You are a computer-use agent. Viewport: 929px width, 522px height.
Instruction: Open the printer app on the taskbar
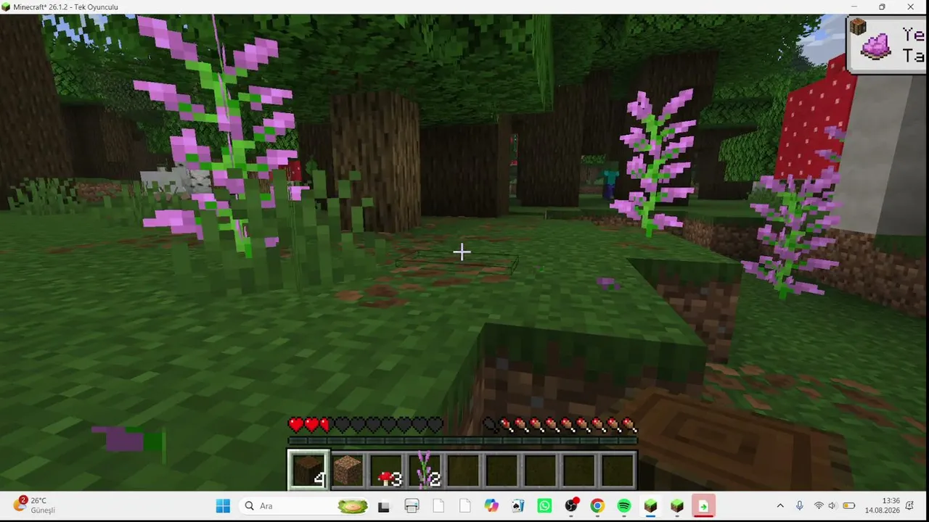click(412, 506)
